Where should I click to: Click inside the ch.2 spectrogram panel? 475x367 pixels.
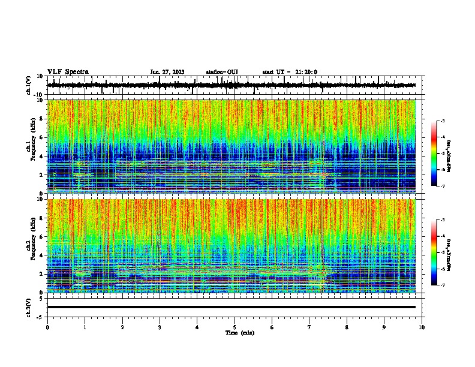click(232, 246)
